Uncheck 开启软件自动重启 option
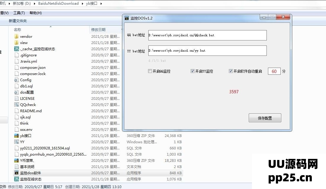 click(231, 71)
